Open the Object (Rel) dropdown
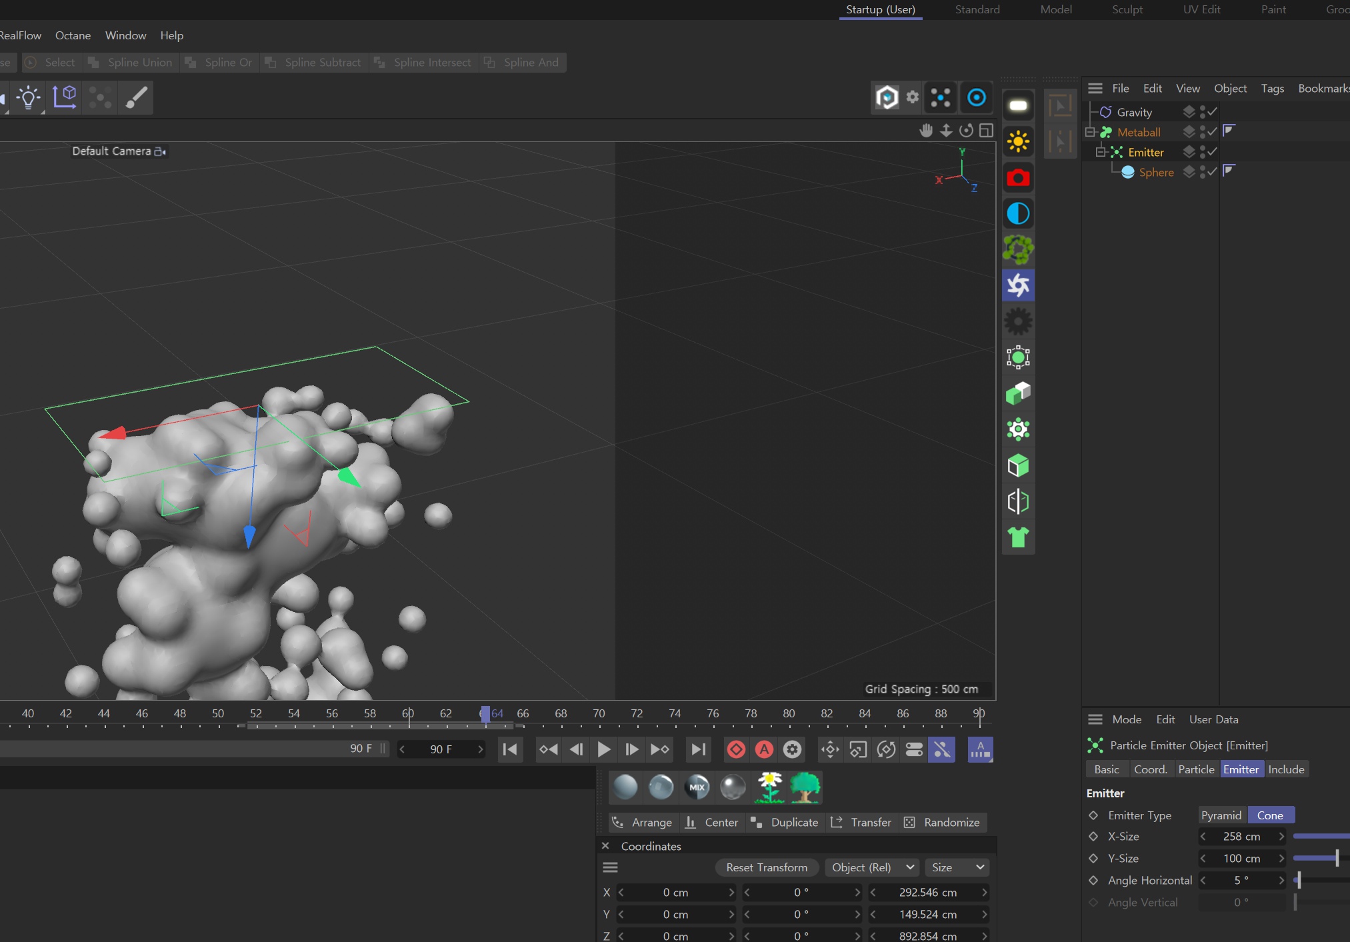Image resolution: width=1350 pixels, height=942 pixels. pyautogui.click(x=872, y=867)
